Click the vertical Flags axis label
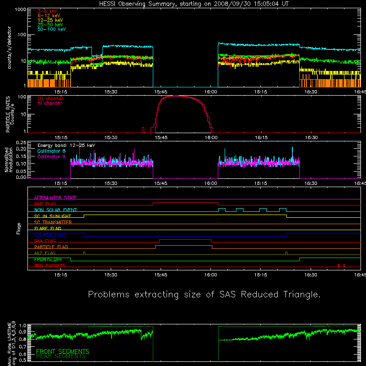 tap(19, 228)
